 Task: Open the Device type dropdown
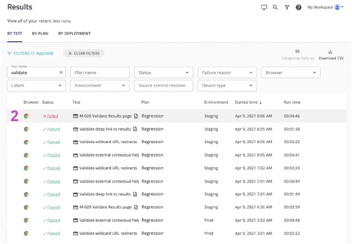point(227,86)
